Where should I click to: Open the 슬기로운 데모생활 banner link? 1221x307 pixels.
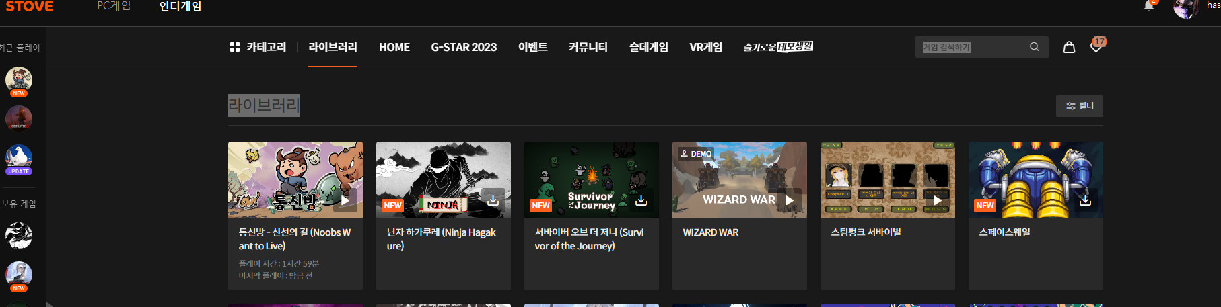coord(778,47)
